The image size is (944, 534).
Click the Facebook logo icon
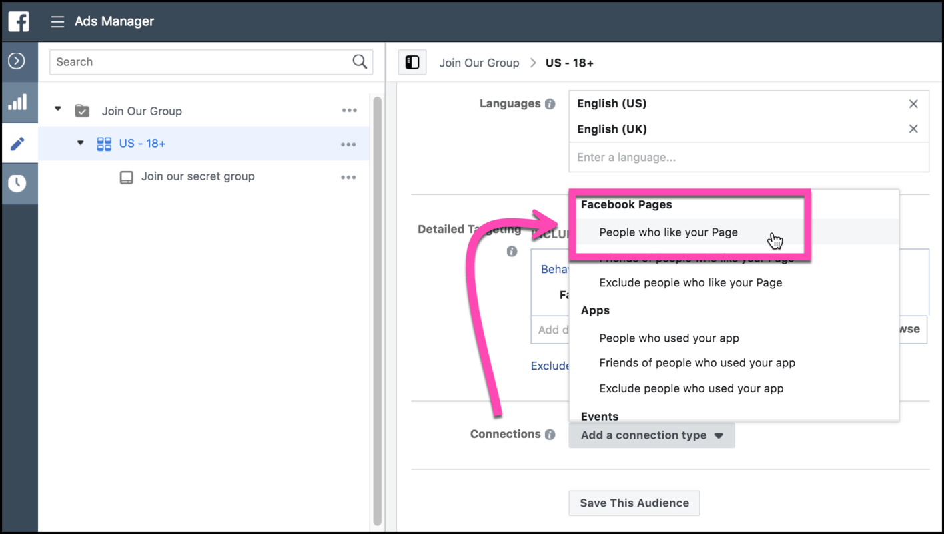point(19,21)
